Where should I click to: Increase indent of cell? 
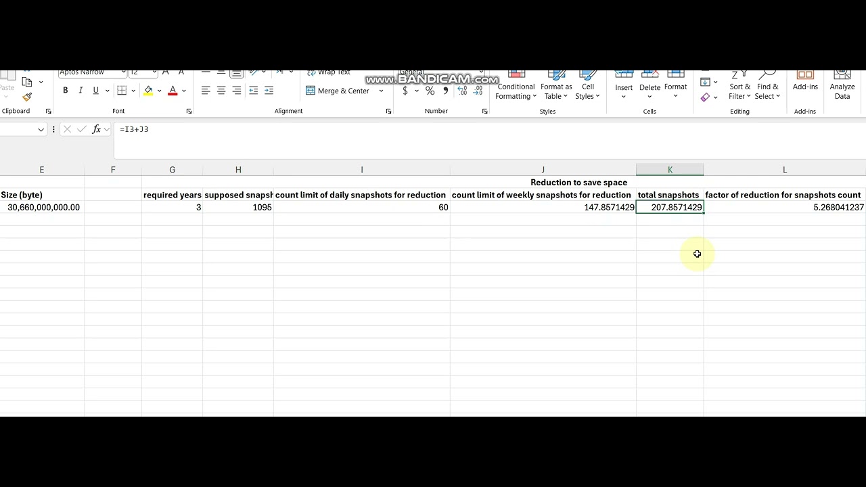click(269, 91)
